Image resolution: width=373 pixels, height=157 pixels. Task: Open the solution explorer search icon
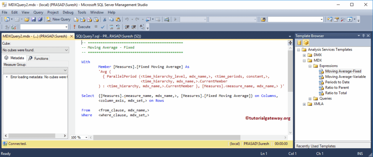(x=330, y=19)
